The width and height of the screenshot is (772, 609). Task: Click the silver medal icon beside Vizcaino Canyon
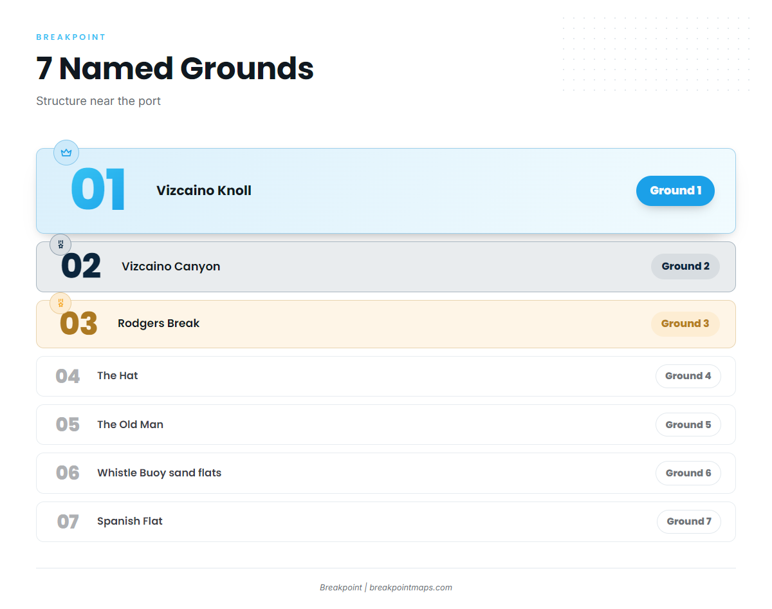(60, 245)
